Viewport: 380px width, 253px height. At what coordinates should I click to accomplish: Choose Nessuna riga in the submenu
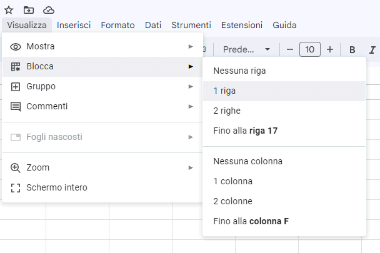[x=284, y=71]
